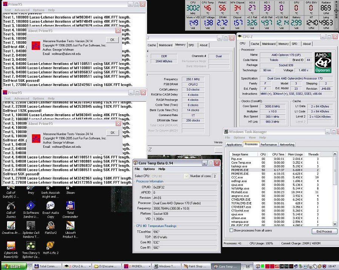Screen dimensions: 339x270
Task: Open the Applications tab in Task Manager
Action: (234, 145)
